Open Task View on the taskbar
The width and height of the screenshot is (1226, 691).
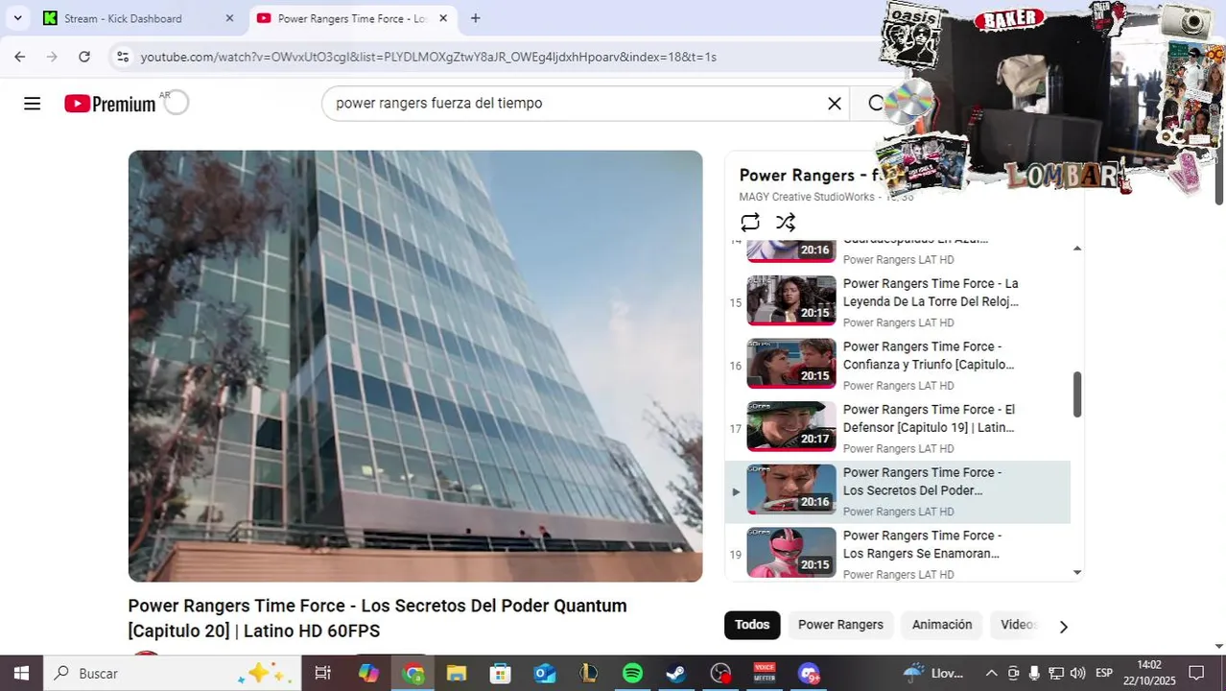pyautogui.click(x=322, y=673)
